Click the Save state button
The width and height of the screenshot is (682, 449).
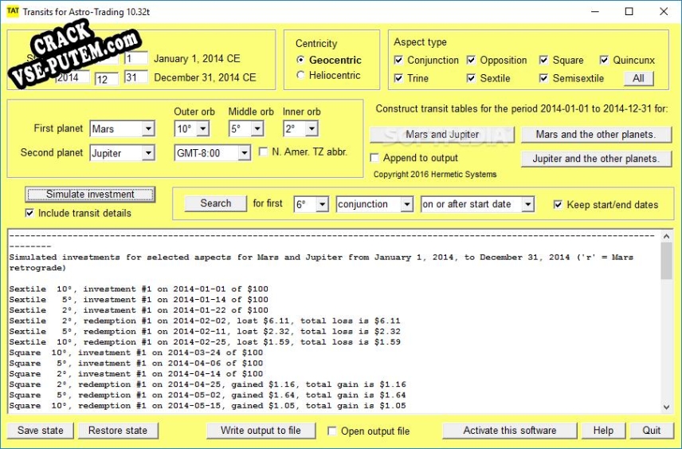pyautogui.click(x=41, y=431)
